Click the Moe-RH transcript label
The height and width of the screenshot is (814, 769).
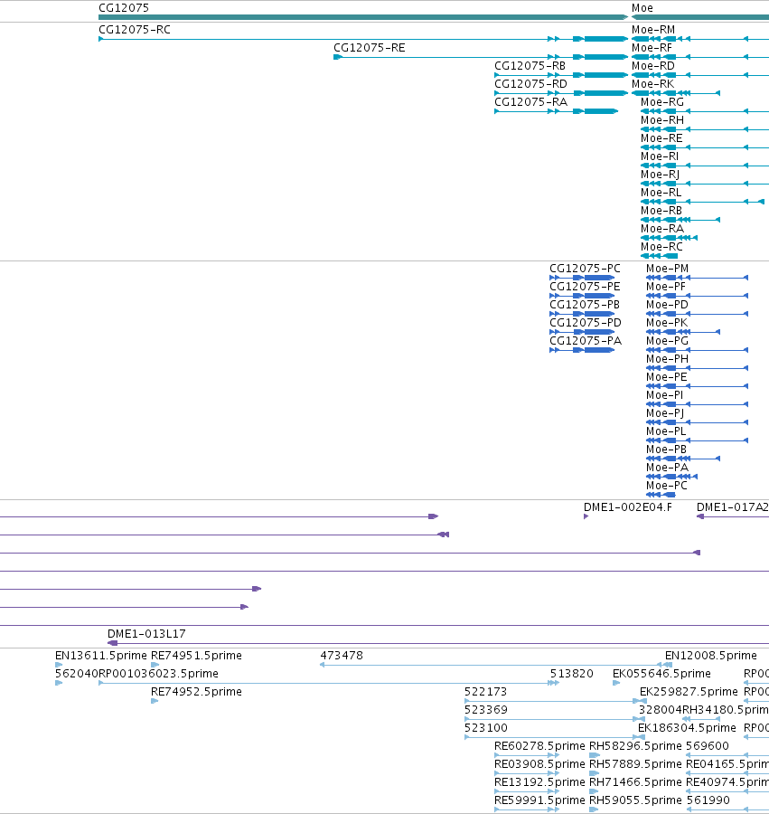(x=662, y=120)
